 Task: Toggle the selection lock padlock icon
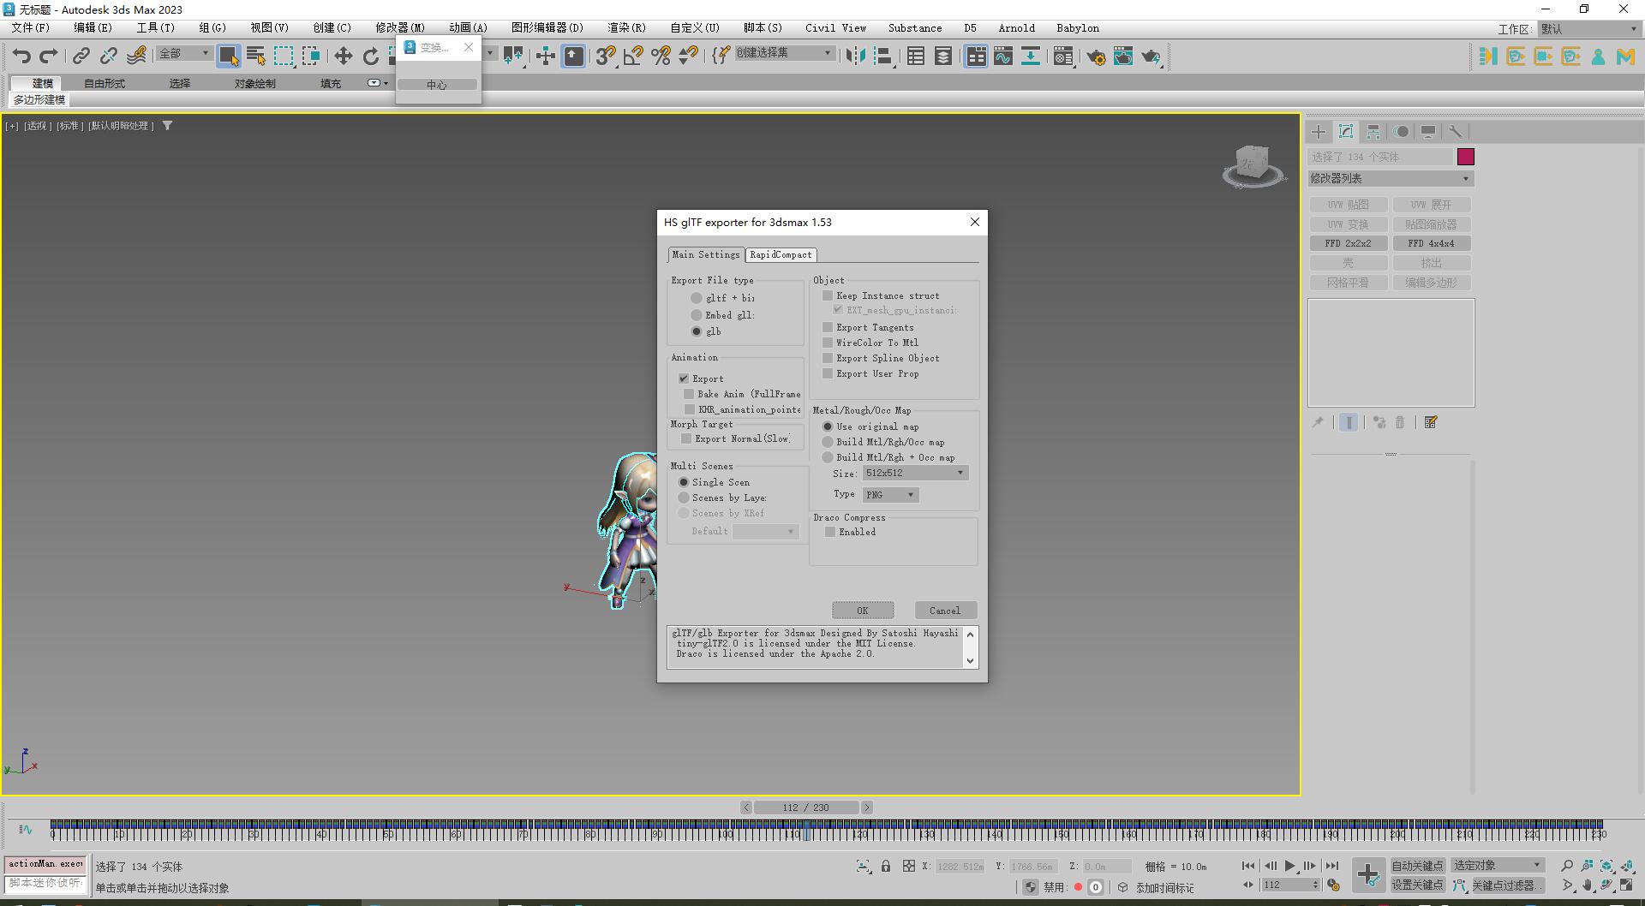point(886,866)
